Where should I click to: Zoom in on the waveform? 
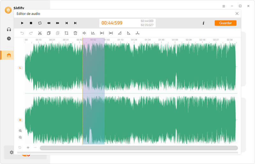click(x=20, y=131)
